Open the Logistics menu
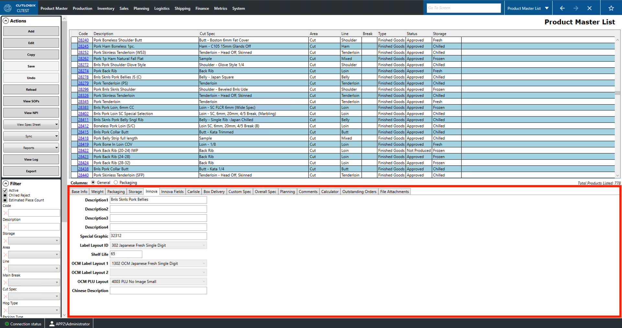The height and width of the screenshot is (328, 622). click(x=162, y=8)
